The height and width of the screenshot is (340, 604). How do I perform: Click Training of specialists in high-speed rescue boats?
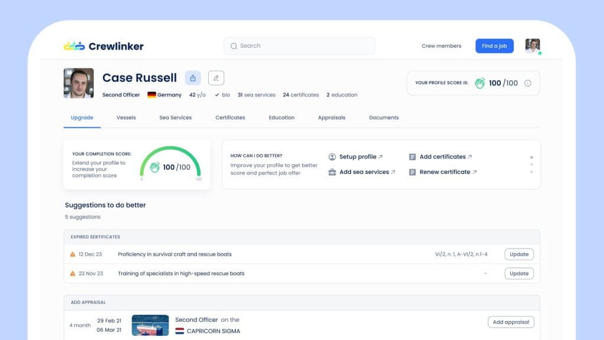click(x=181, y=273)
